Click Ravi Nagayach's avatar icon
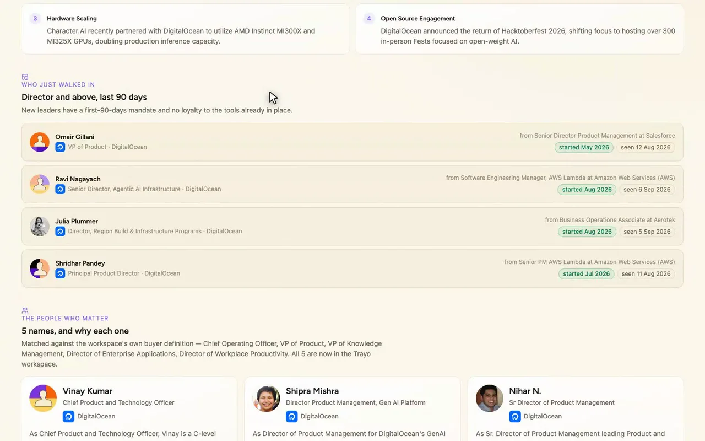 point(40,184)
